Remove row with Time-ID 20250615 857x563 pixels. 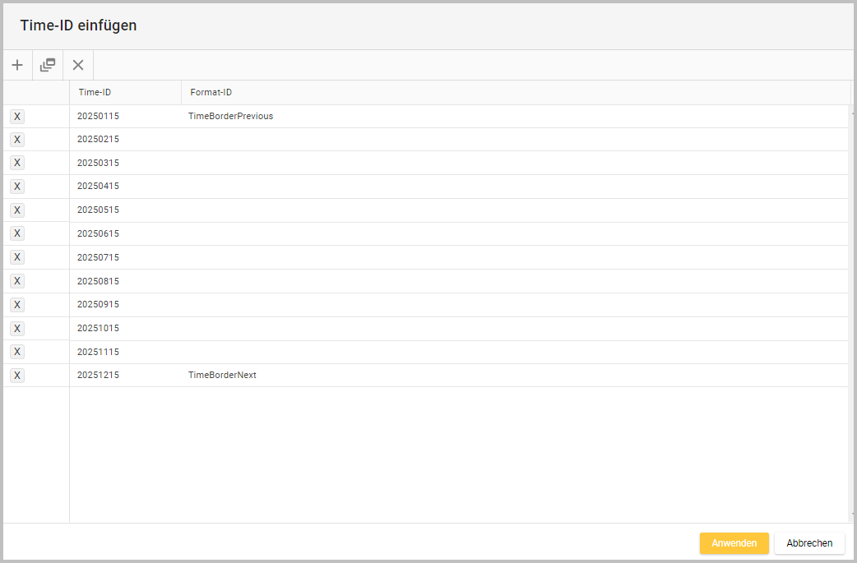click(x=17, y=233)
